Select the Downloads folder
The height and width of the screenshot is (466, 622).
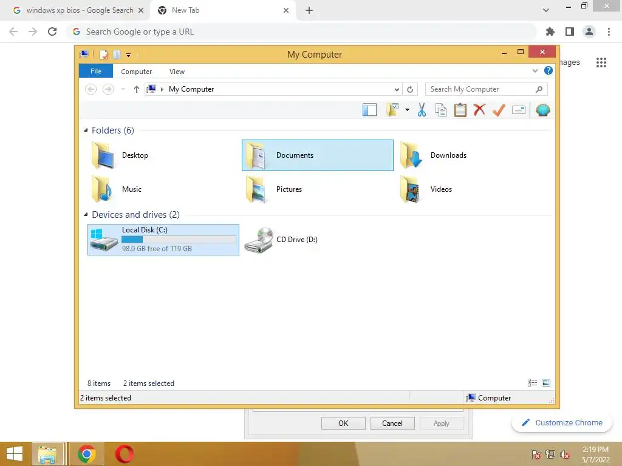tap(471, 155)
